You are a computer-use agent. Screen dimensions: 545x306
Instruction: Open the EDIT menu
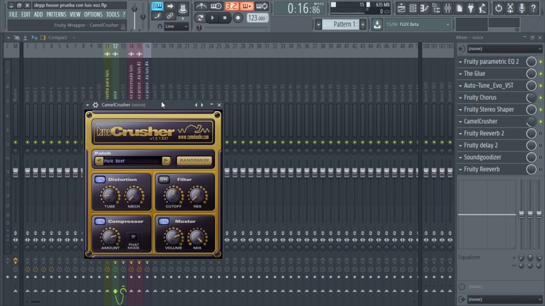click(26, 14)
